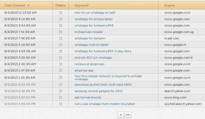Open keyword 'samsung newest gadgets for 2013'
The width and height of the screenshot is (205, 119).
pyautogui.click(x=99, y=91)
